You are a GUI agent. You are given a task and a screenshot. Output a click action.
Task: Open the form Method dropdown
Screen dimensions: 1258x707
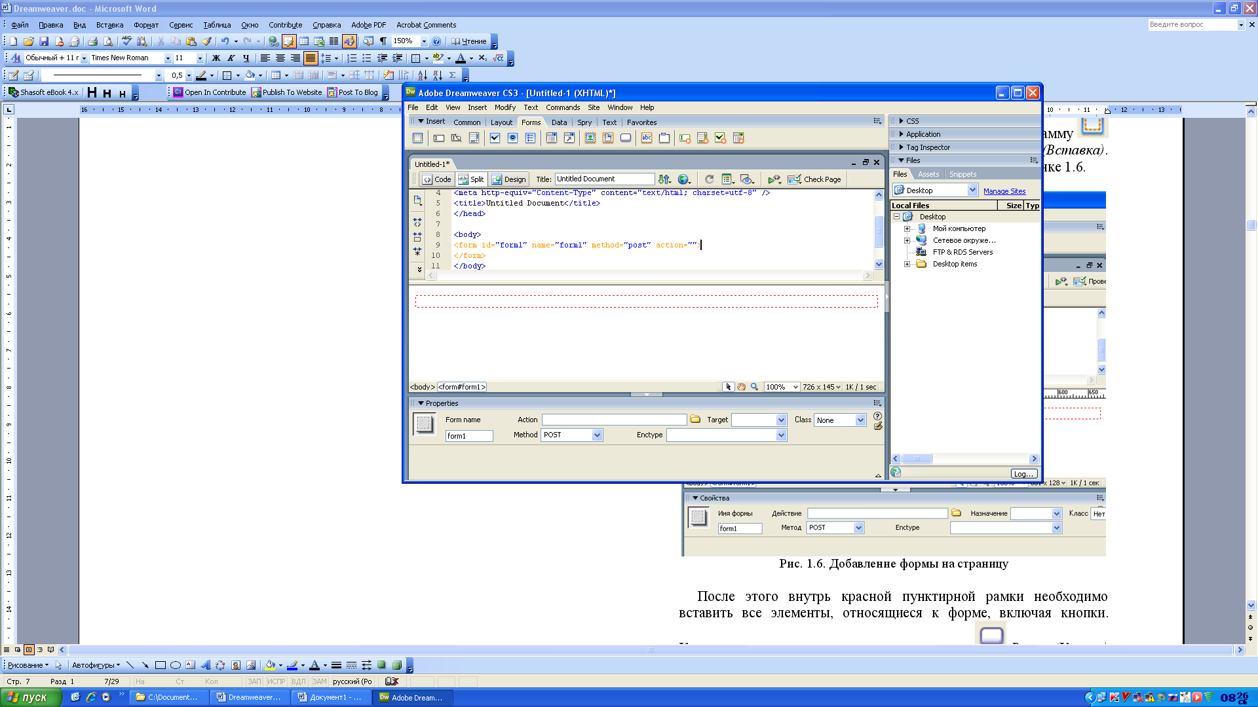597,435
